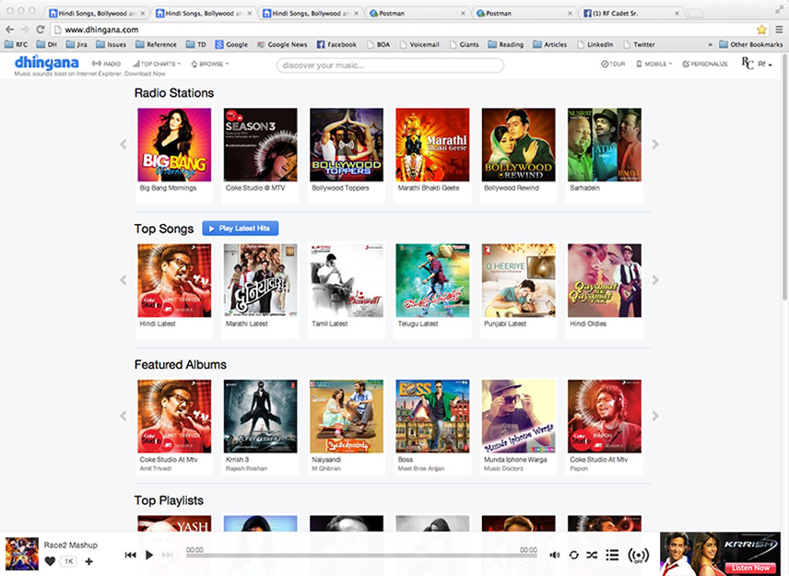Expand the Top Charts menu
The width and height of the screenshot is (789, 576).
[x=157, y=64]
